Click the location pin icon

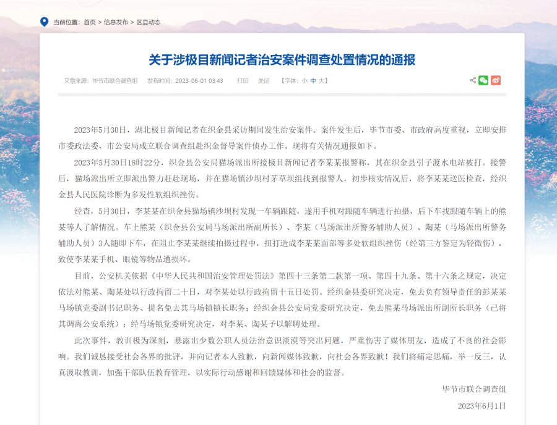[44, 22]
